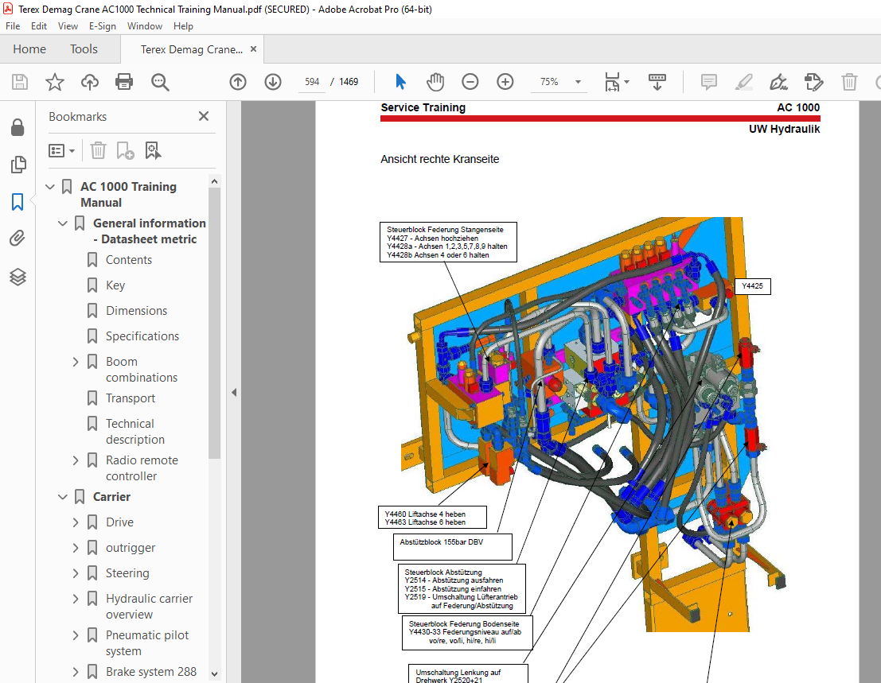Image resolution: width=881 pixels, height=683 pixels.
Task: Jump to the Key bookmark
Action: click(115, 285)
